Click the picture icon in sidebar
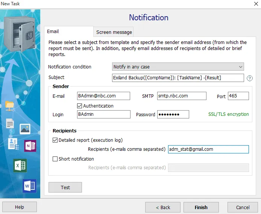Screen dimensions: 261x214 [25, 129]
